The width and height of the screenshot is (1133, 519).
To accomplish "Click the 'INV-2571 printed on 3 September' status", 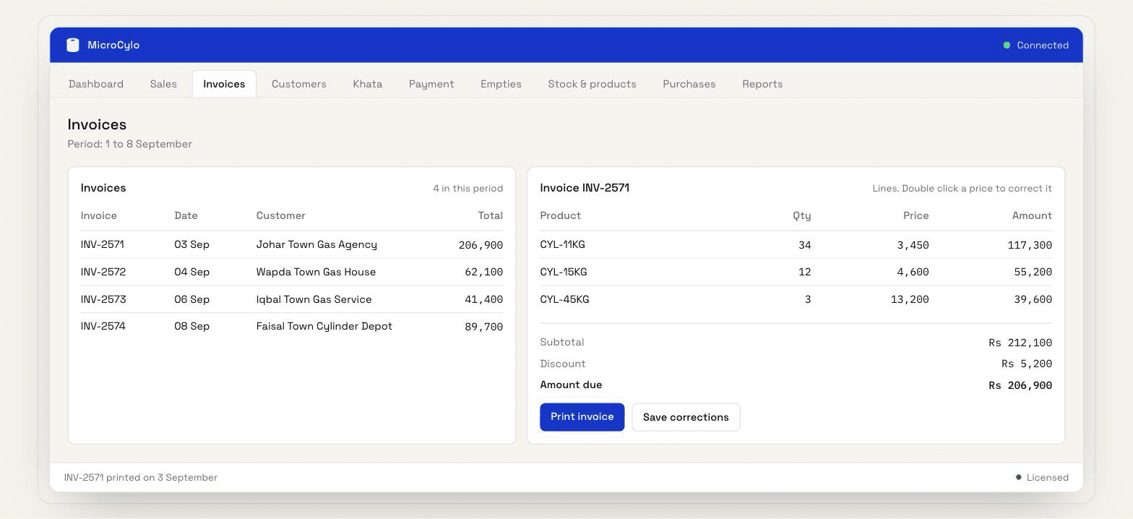I will pos(141,477).
